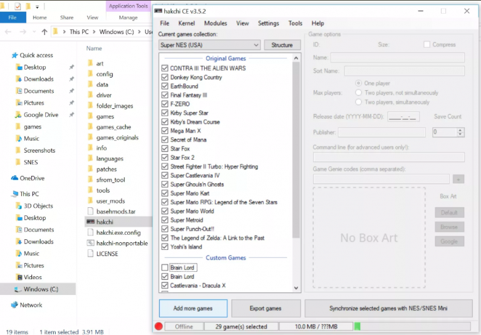Click the OneDrive cloud icon in sidebar
Screen dimensions: 481x335
click(14, 178)
